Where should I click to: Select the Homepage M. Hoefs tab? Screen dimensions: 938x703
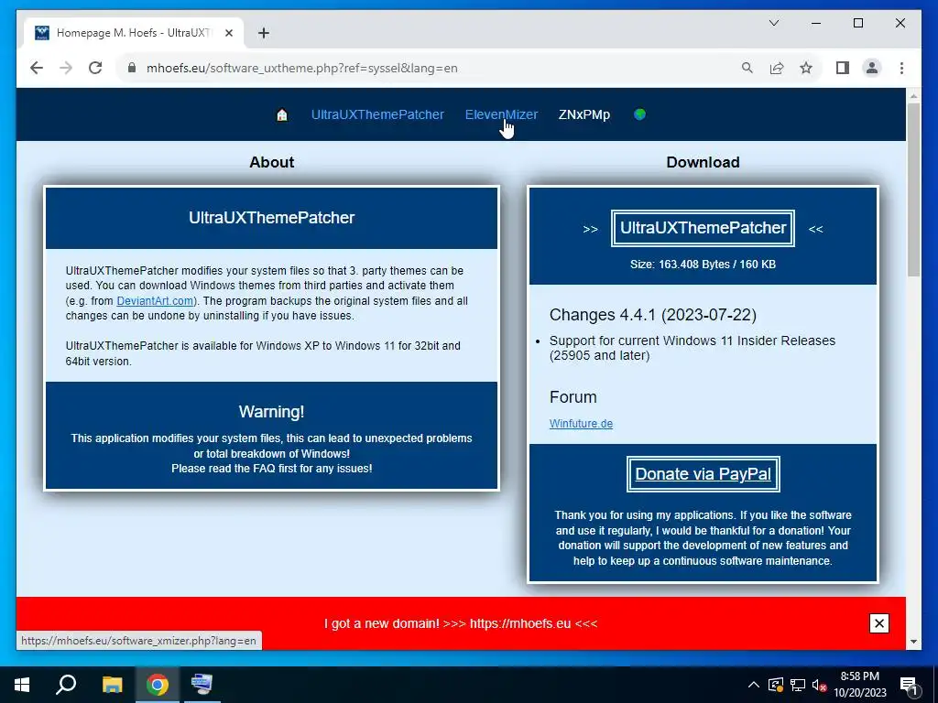click(x=134, y=33)
